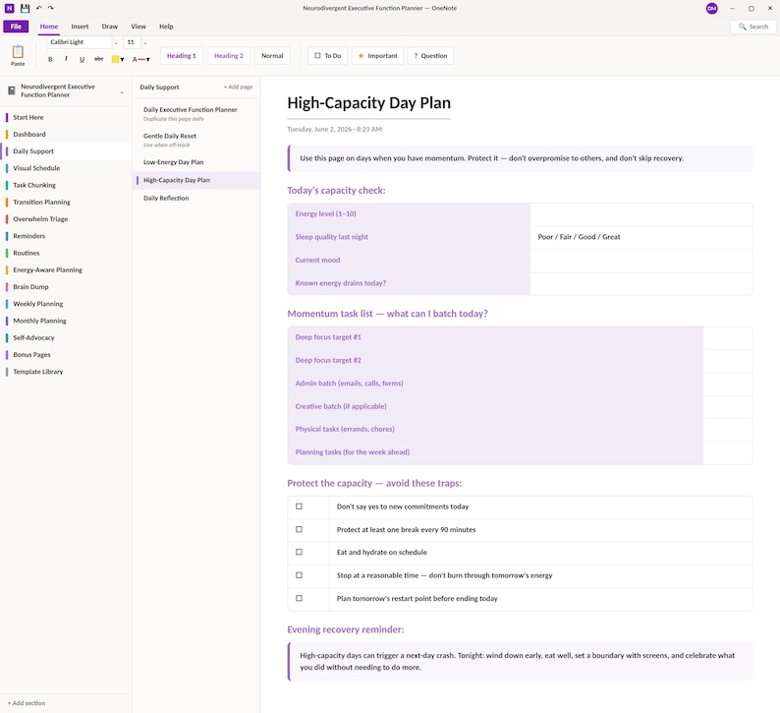
Task: Open the File menu
Action: 16,27
